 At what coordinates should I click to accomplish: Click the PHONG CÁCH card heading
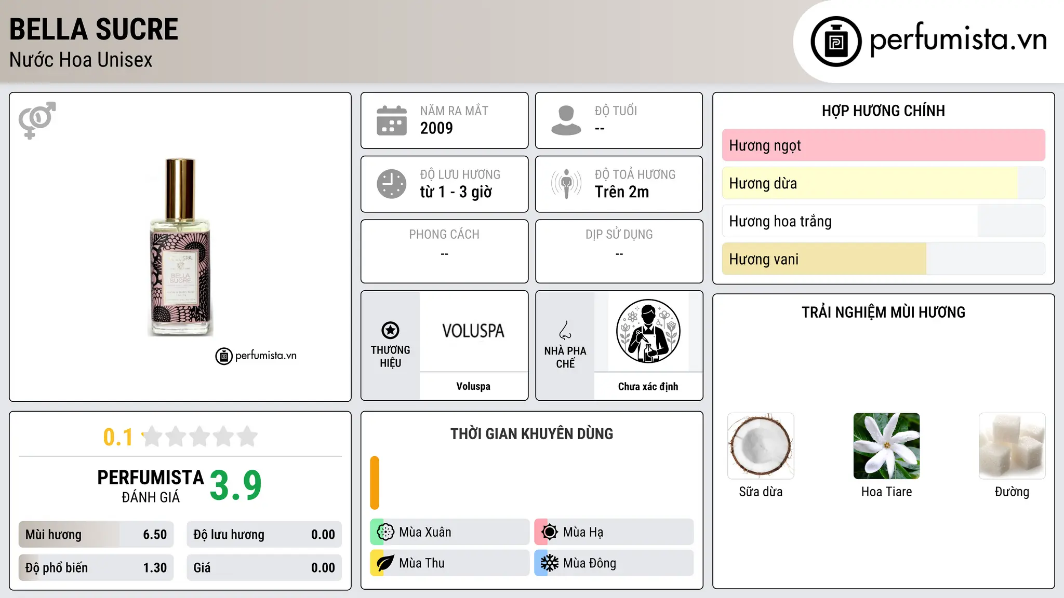click(444, 235)
